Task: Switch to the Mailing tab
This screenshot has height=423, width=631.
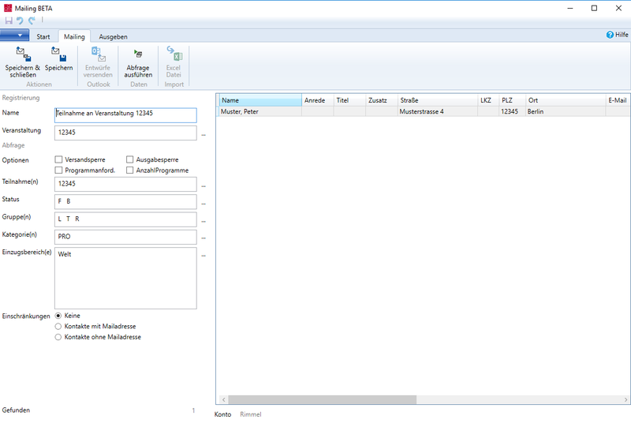Action: [74, 36]
